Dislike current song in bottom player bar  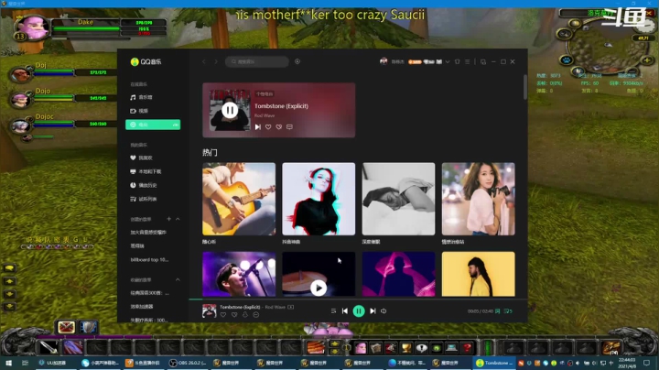[234, 315]
